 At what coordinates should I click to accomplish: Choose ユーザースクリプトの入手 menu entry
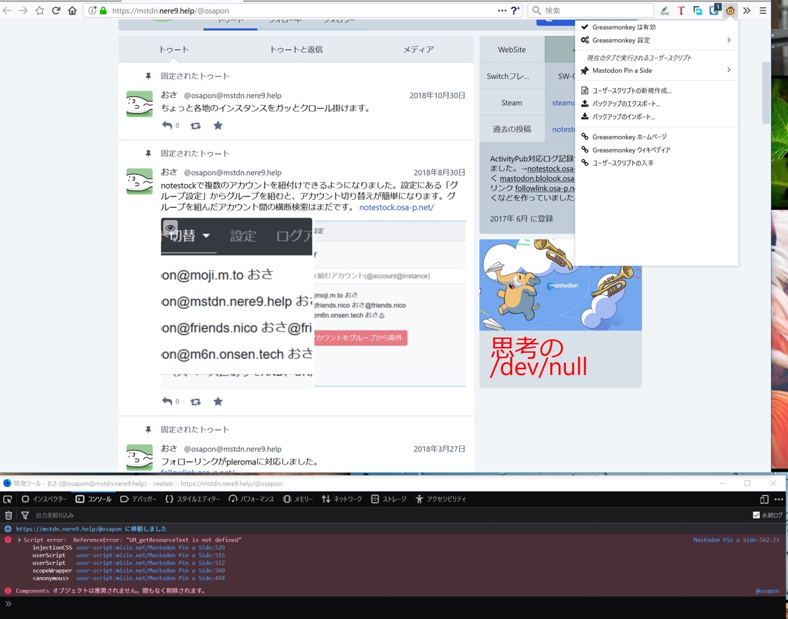tap(656, 163)
